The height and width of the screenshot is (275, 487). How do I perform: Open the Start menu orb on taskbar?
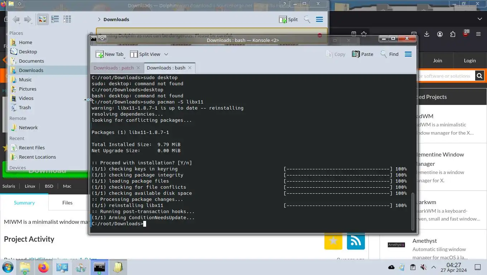(x=8, y=267)
